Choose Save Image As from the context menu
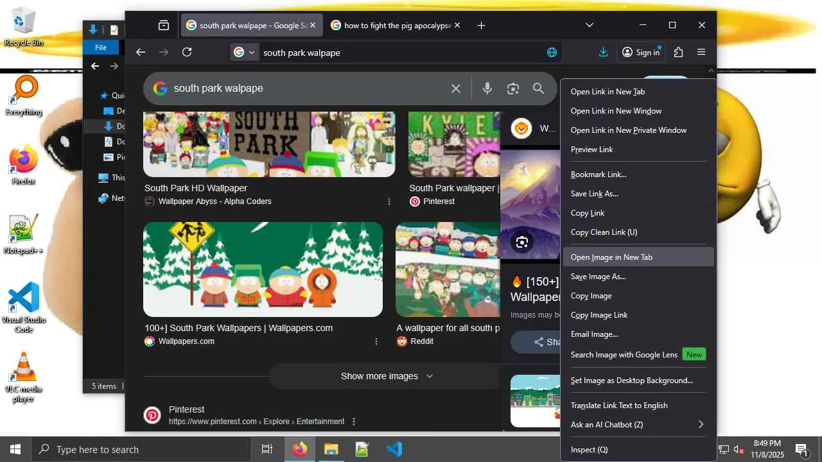Viewport: 822px width, 462px height. tap(638, 277)
